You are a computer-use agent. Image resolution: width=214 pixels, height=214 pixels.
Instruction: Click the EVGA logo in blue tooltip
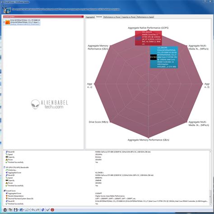(154, 57)
